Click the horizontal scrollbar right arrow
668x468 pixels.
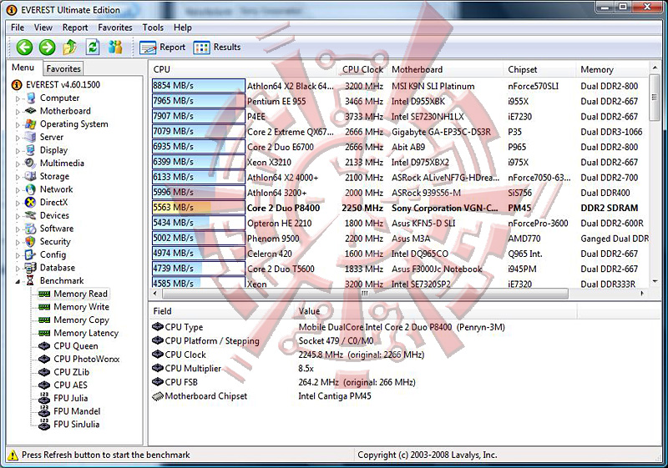click(641, 293)
